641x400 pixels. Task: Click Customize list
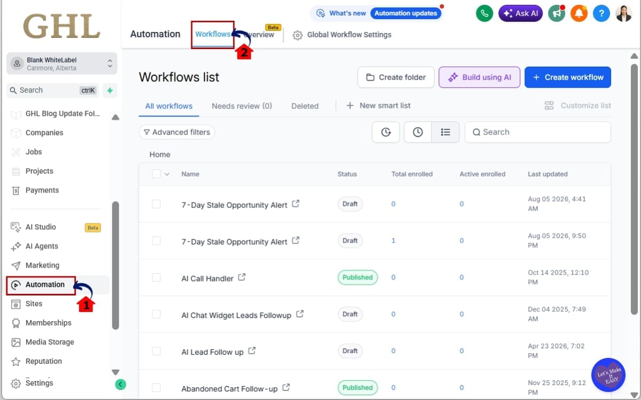coord(577,106)
